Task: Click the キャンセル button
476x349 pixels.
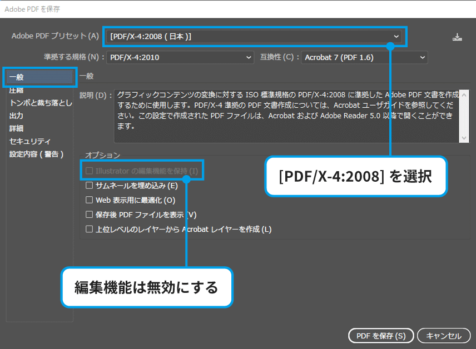Action: pos(443,336)
